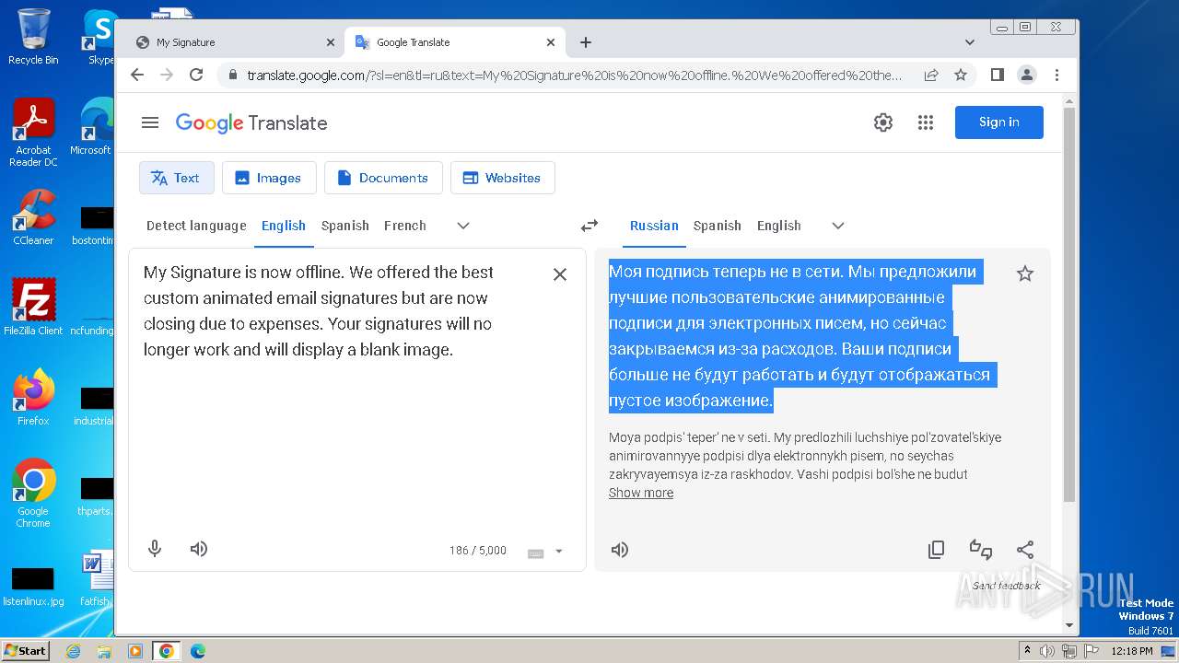Open Google Translate settings gear

[x=883, y=122]
